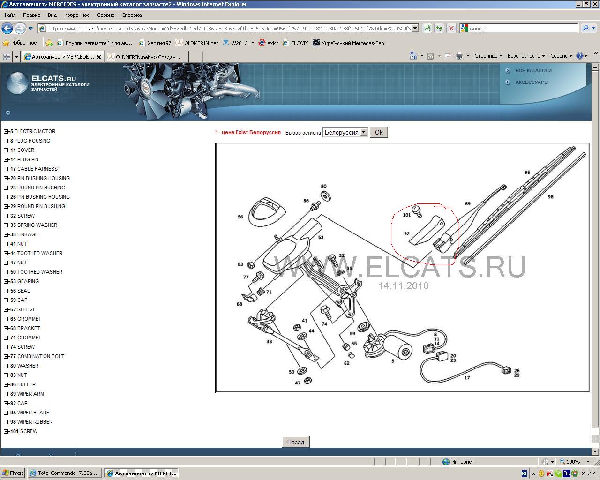Image resolution: width=600 pixels, height=480 pixels.
Task: Expand the 89 WIPER ARM tree node
Action: pyautogui.click(x=6, y=394)
